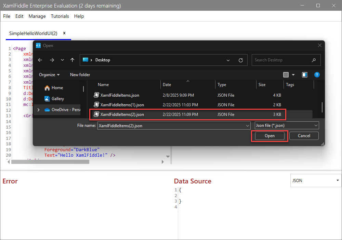The width and height of the screenshot is (342, 240).
Task: Click the Open button
Action: click(270, 136)
